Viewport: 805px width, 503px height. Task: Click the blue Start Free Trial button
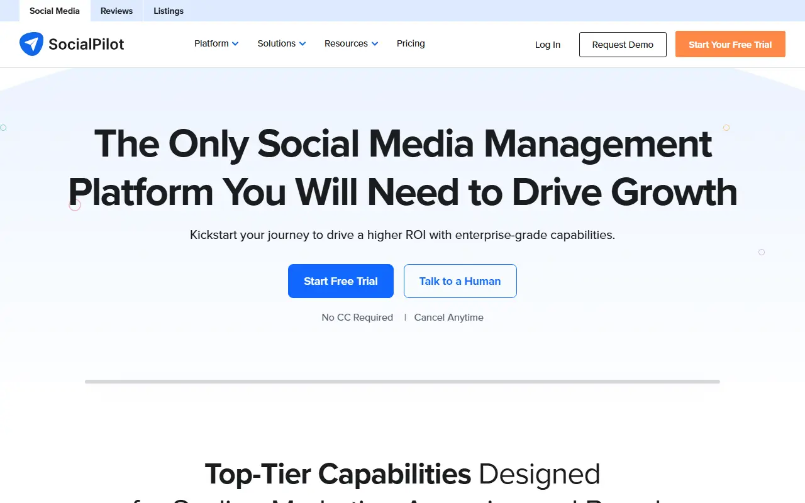click(x=341, y=281)
